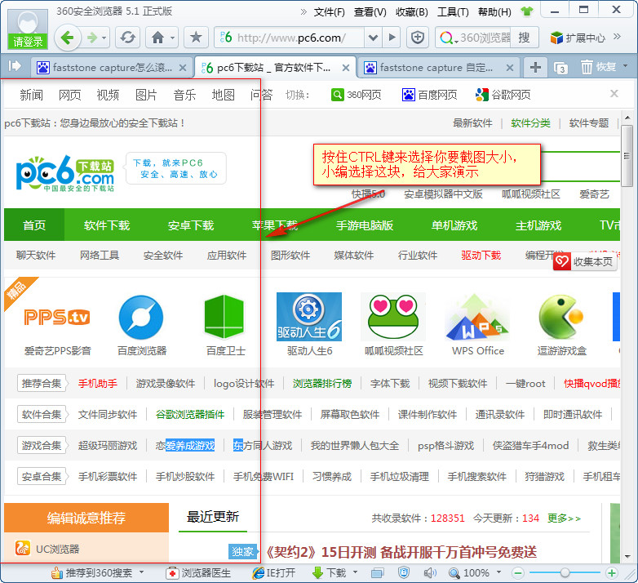Click the green back navigation arrow
The height and width of the screenshot is (583, 638).
pos(68,38)
